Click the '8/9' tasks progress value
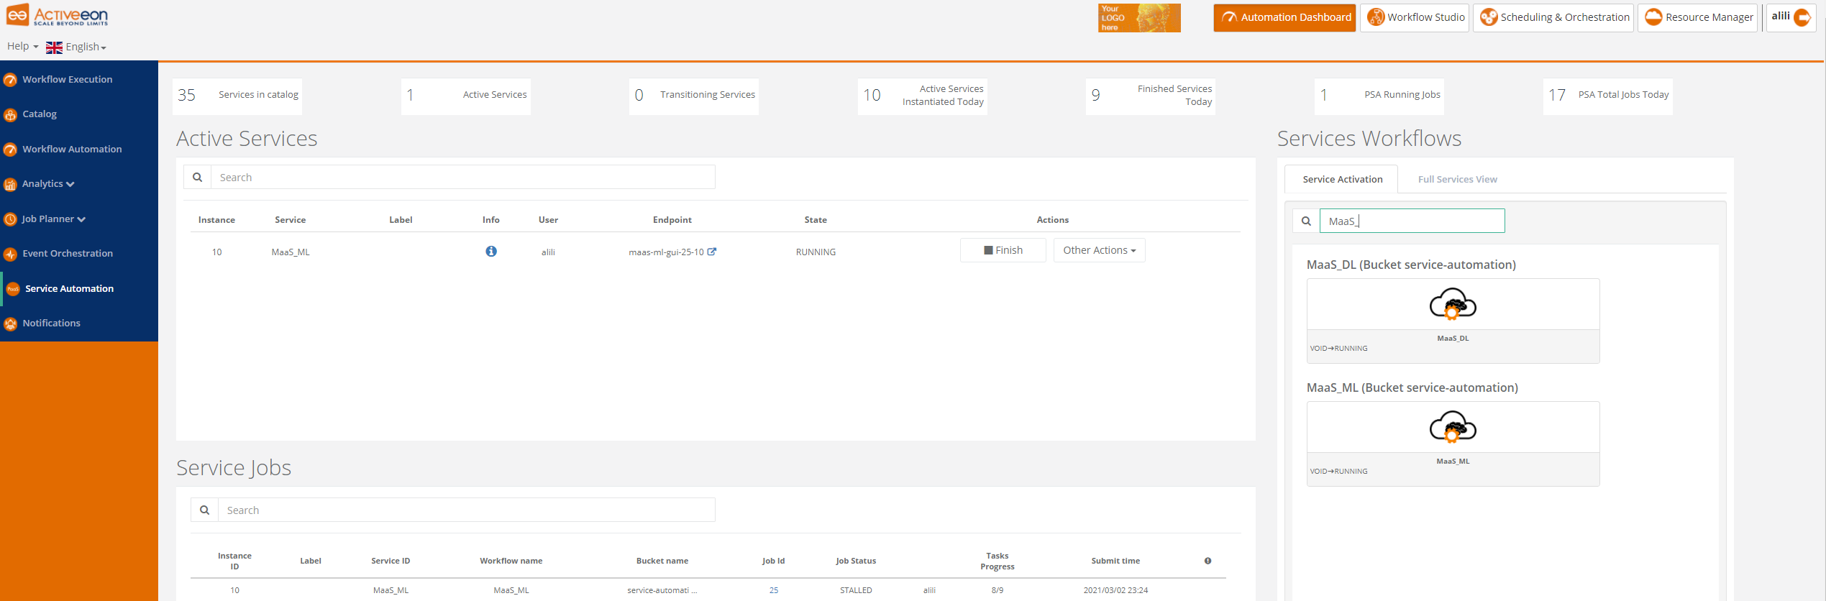 tap(998, 590)
